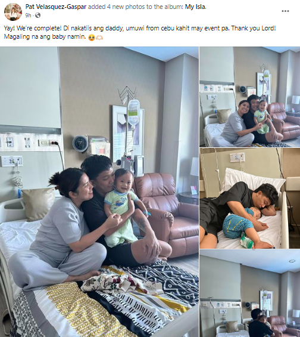Viewport: 300px width, 337px height.
Task: Open the My Isla album link
Action: [196, 7]
